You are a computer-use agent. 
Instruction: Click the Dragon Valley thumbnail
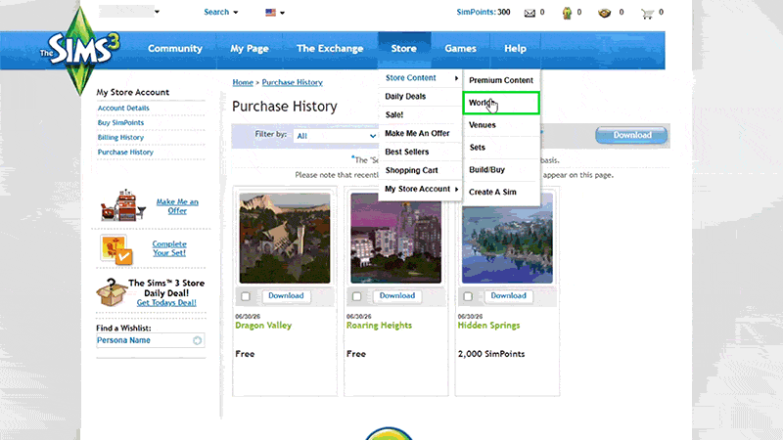285,239
